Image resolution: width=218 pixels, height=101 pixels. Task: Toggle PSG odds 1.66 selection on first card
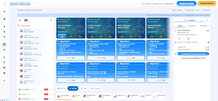(x=62, y=36)
